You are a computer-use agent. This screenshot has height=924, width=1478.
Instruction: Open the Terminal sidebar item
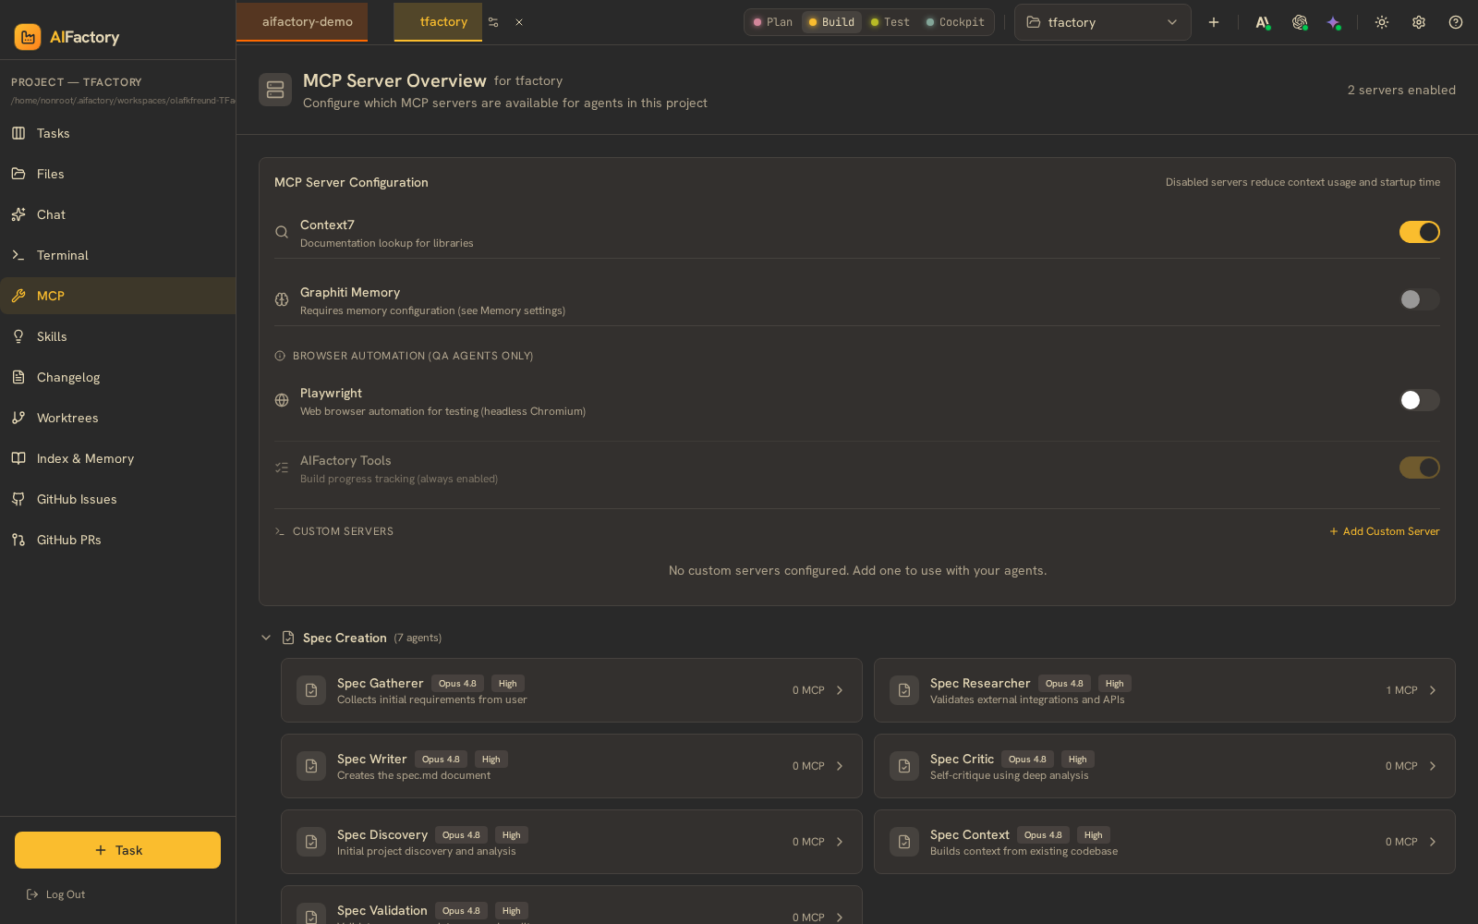pos(118,255)
